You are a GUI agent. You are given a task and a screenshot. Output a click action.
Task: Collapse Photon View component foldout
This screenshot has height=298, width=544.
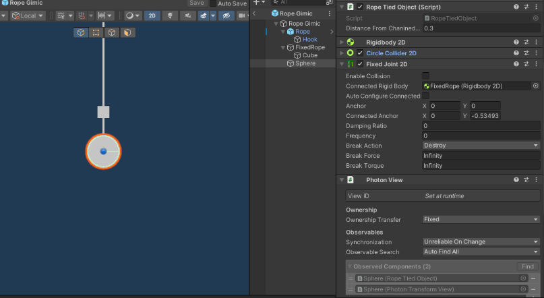(x=342, y=180)
